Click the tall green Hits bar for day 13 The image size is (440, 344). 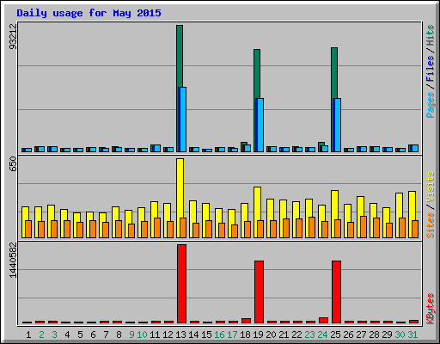coord(180,56)
